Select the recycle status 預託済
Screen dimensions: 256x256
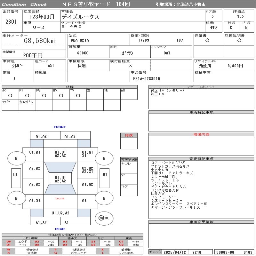coord(205,66)
